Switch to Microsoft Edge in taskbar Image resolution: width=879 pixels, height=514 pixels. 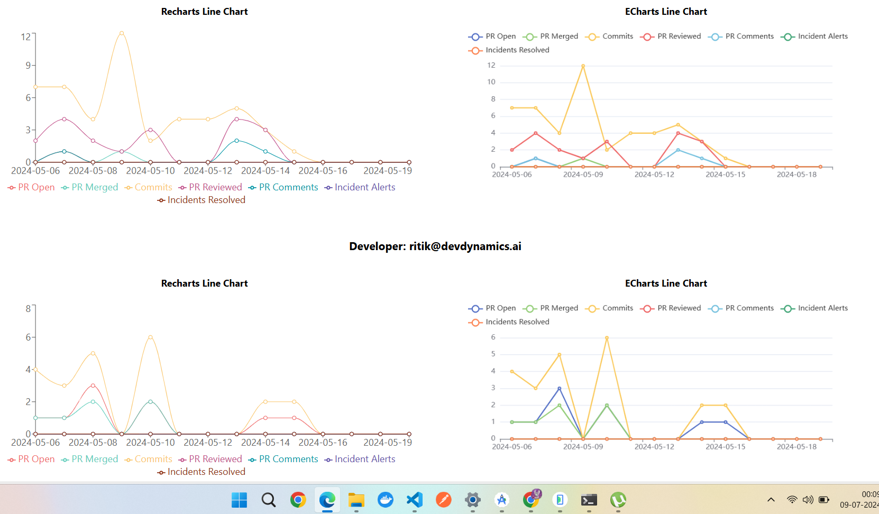click(327, 500)
